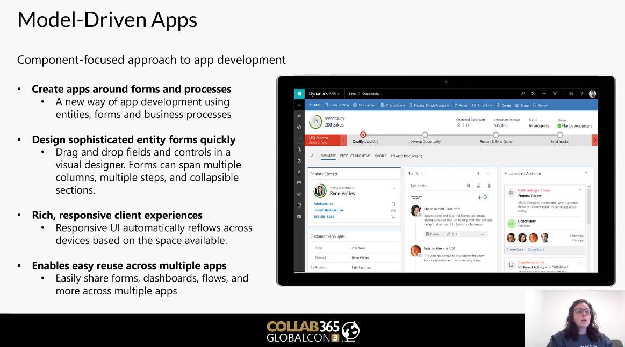Click the sort down arrow next to TODAY
625x347 pixels.
[479, 197]
